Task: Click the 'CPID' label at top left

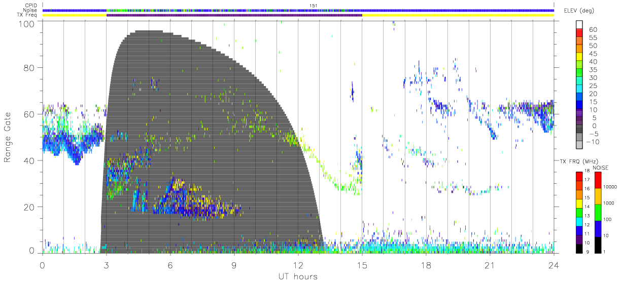Action: coord(31,6)
